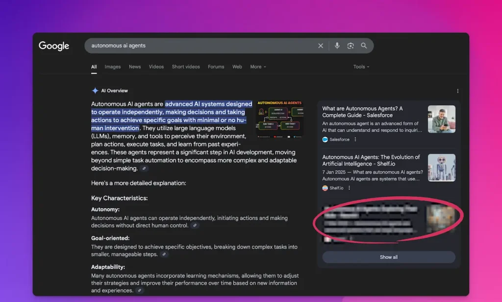Click the AI Overview sparkle icon
Image resolution: width=502 pixels, height=302 pixels.
95,91
